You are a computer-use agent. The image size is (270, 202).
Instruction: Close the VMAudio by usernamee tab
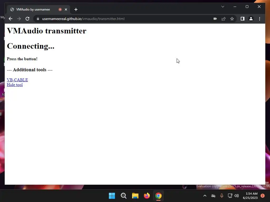point(66,9)
